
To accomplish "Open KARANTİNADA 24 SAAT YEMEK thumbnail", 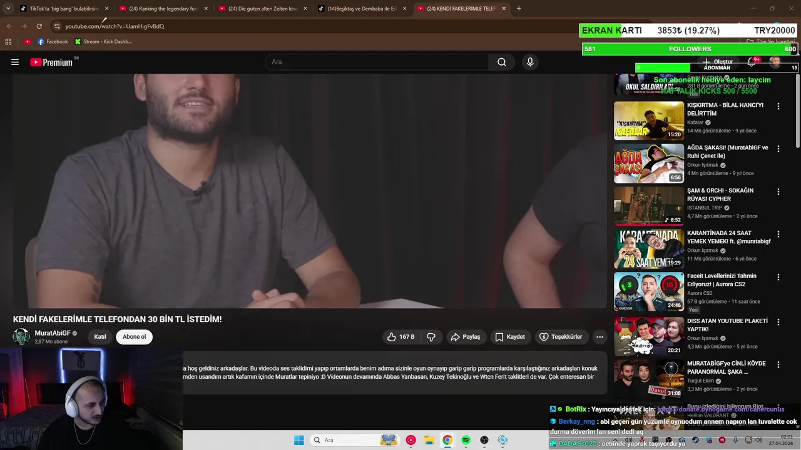I will click(649, 249).
